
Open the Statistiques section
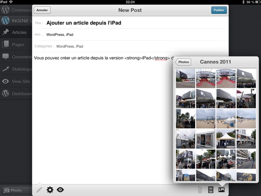click(16, 69)
